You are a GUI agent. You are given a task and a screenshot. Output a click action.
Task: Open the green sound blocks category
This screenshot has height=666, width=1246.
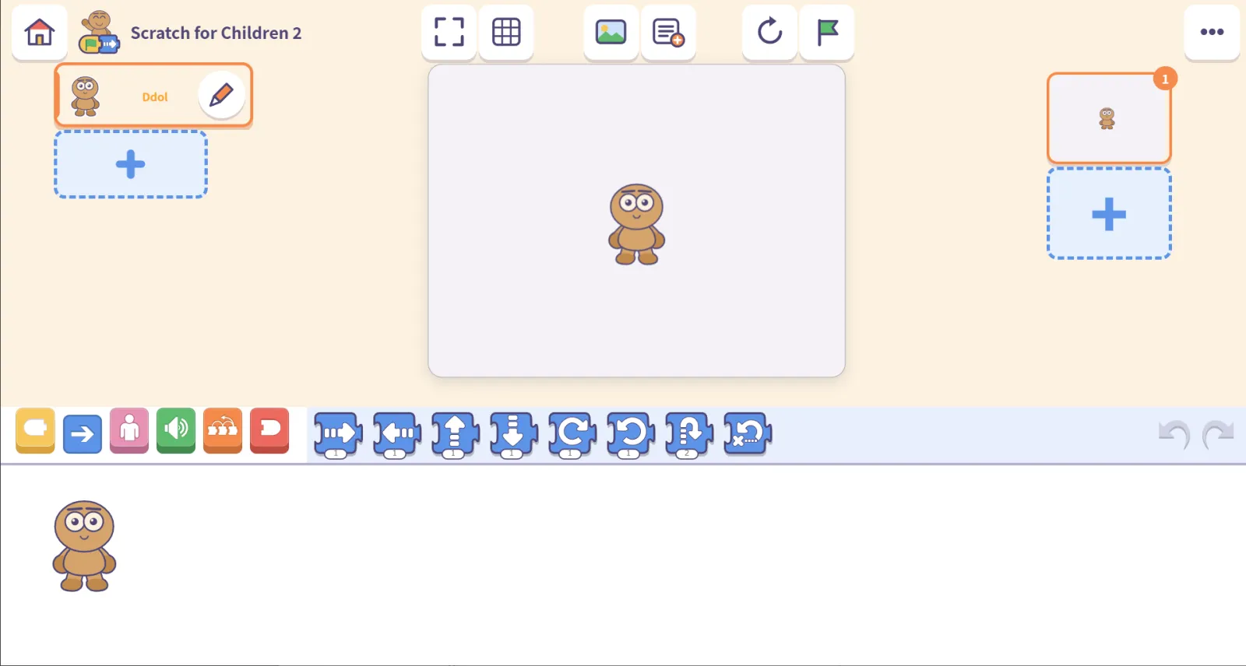176,430
